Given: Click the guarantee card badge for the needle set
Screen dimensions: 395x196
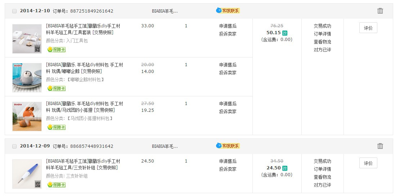Looking at the screenshot, I should (57, 185).
